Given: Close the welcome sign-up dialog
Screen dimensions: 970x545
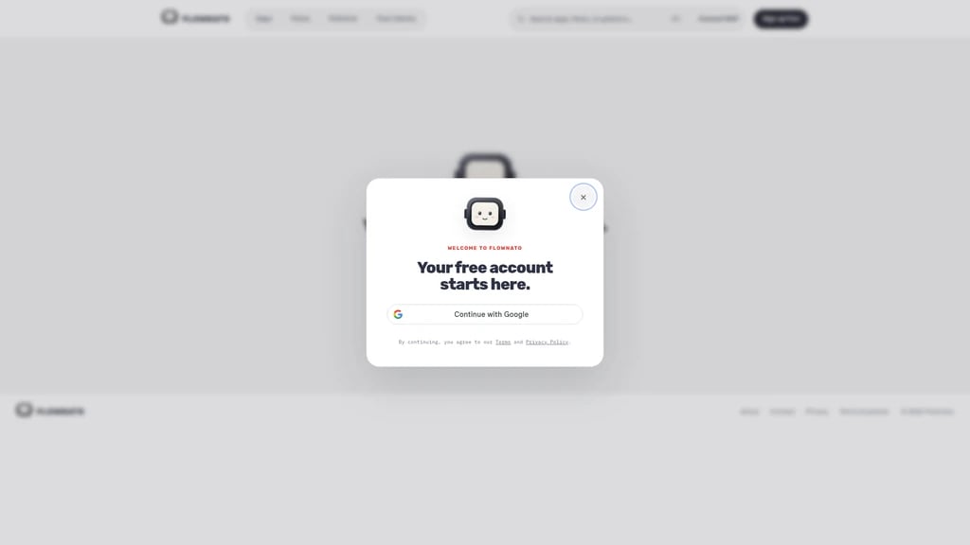Looking at the screenshot, I should pyautogui.click(x=583, y=197).
